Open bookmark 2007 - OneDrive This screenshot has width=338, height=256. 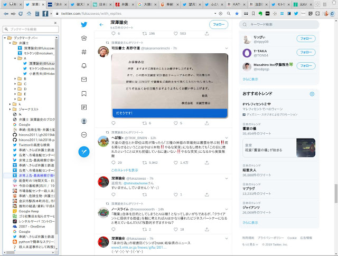pyautogui.click(x=29, y=227)
